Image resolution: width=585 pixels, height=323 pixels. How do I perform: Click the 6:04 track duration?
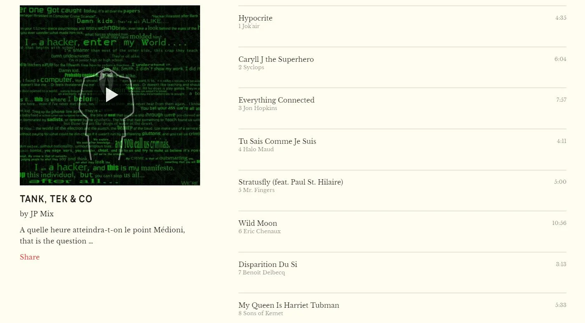click(560, 59)
